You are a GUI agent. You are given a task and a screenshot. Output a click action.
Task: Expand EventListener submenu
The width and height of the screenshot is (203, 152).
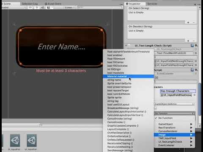point(174,145)
